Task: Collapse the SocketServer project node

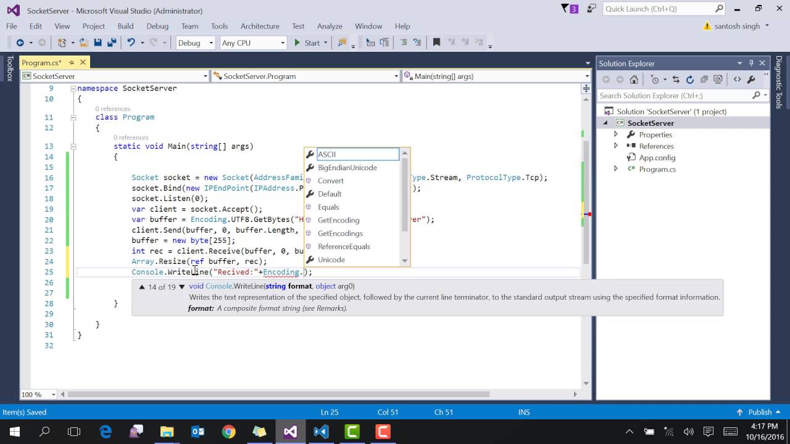Action: point(605,123)
